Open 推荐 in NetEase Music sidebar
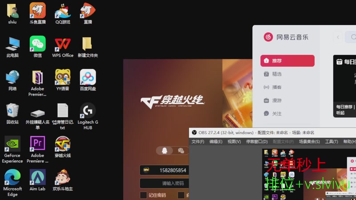This screenshot has height=200, width=356. pos(287,60)
